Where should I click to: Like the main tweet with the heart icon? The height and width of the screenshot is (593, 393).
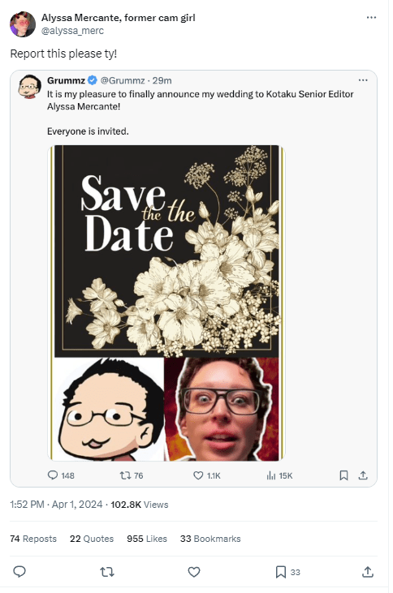tap(194, 571)
